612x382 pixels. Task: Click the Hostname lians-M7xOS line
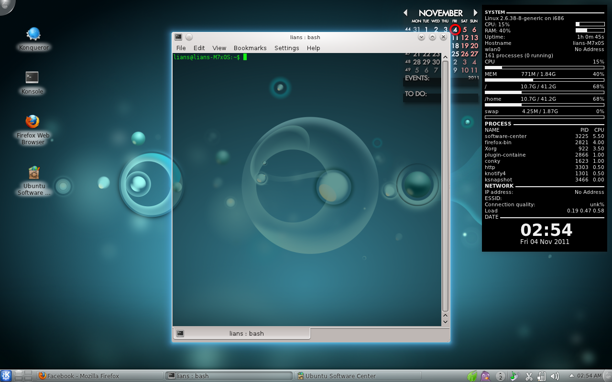click(545, 43)
